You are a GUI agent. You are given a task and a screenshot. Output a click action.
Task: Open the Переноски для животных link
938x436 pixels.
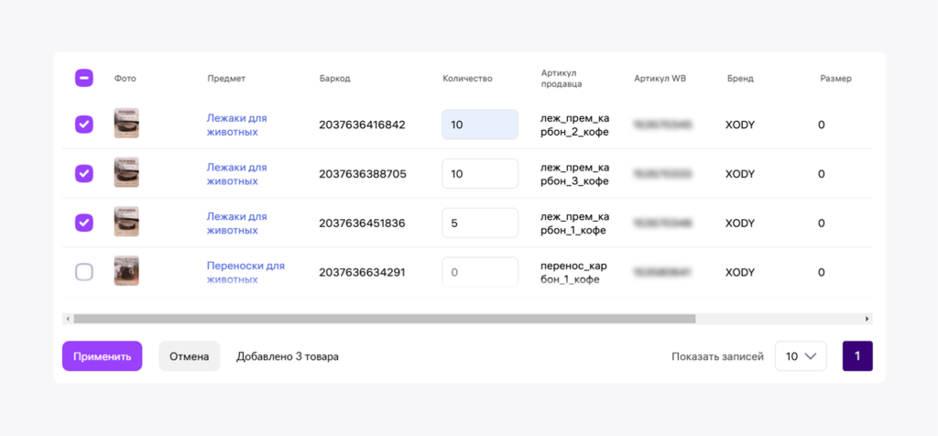coord(245,272)
